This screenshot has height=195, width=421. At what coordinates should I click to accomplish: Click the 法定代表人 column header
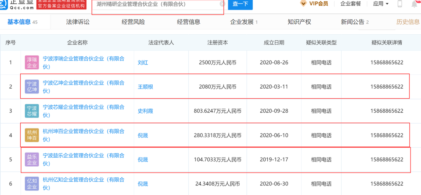coord(161,43)
